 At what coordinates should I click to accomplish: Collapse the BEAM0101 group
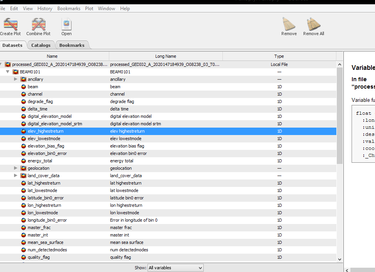click(8, 72)
